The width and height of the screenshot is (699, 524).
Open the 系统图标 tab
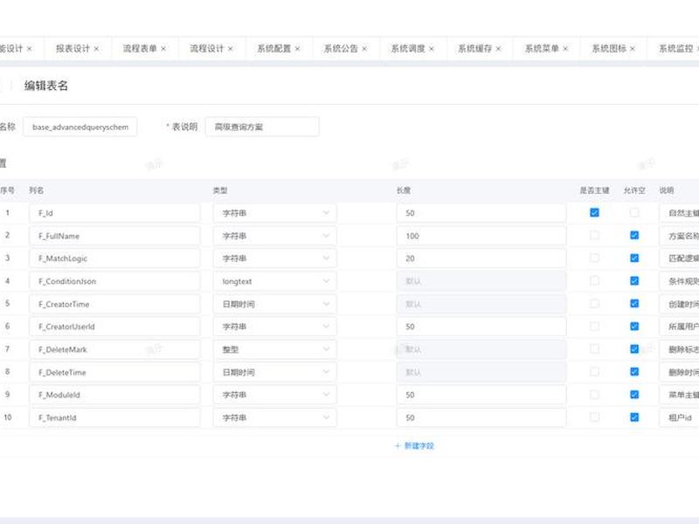tap(608, 49)
